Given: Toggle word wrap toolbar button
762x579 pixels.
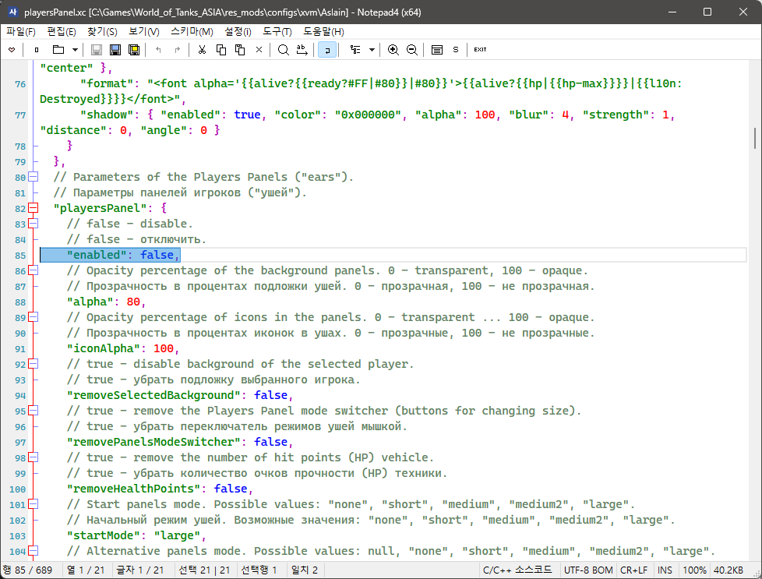Looking at the screenshot, I should tap(327, 50).
